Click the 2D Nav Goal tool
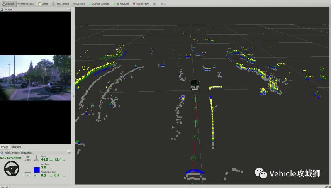Image resolution: width=331 pixels, height=188 pixels. (x=121, y=4)
